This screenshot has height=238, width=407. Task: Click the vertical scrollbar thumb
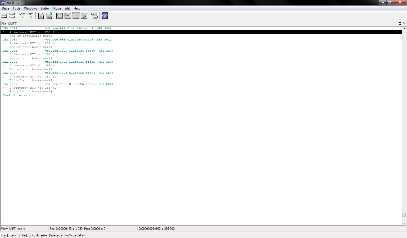click(404, 215)
